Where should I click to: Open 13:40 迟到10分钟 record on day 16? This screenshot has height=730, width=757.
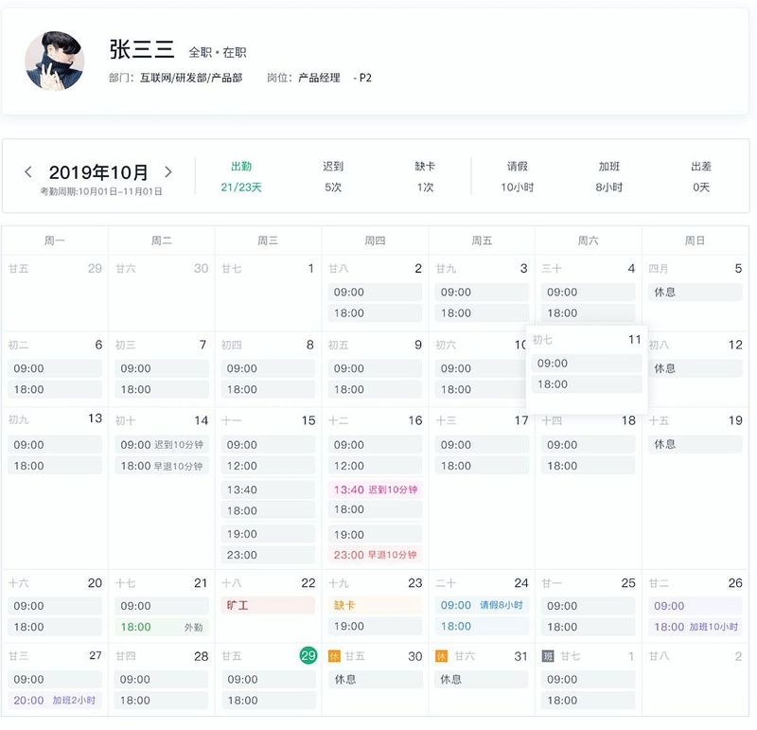coord(375,490)
